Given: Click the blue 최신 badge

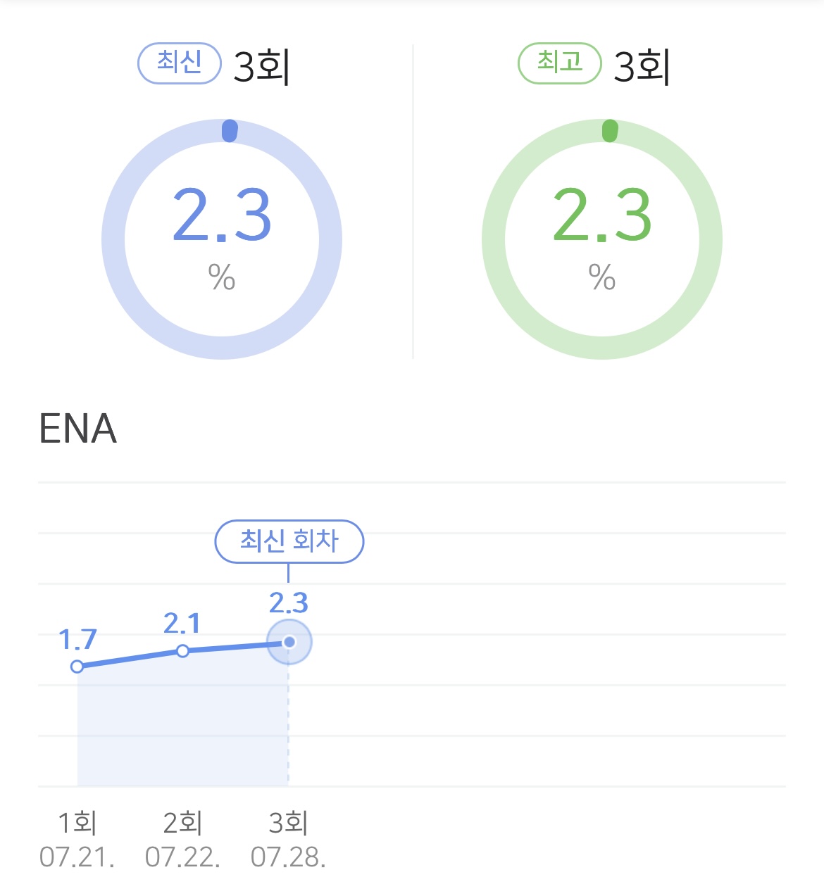Looking at the screenshot, I should pos(179,63).
